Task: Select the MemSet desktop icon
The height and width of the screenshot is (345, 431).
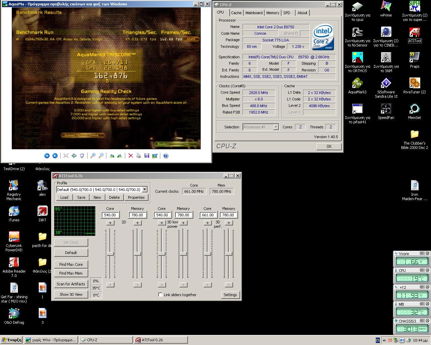Action: [x=415, y=112]
